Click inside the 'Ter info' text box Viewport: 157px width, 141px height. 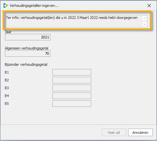click(x=73, y=21)
